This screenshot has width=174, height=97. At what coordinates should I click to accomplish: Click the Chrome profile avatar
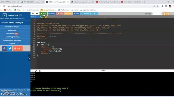[170, 6]
